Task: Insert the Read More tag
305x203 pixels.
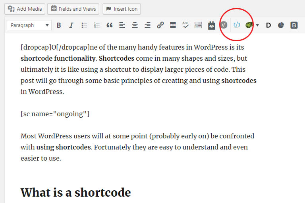Action: tap(173, 25)
